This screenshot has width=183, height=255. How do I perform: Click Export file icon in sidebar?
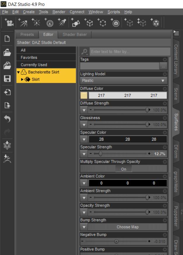[x=7, y=105]
